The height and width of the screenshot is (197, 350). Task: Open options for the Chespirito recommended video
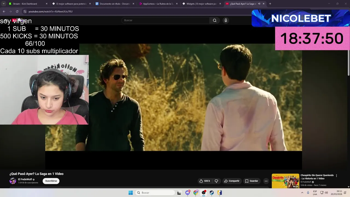pyautogui.click(x=337, y=176)
